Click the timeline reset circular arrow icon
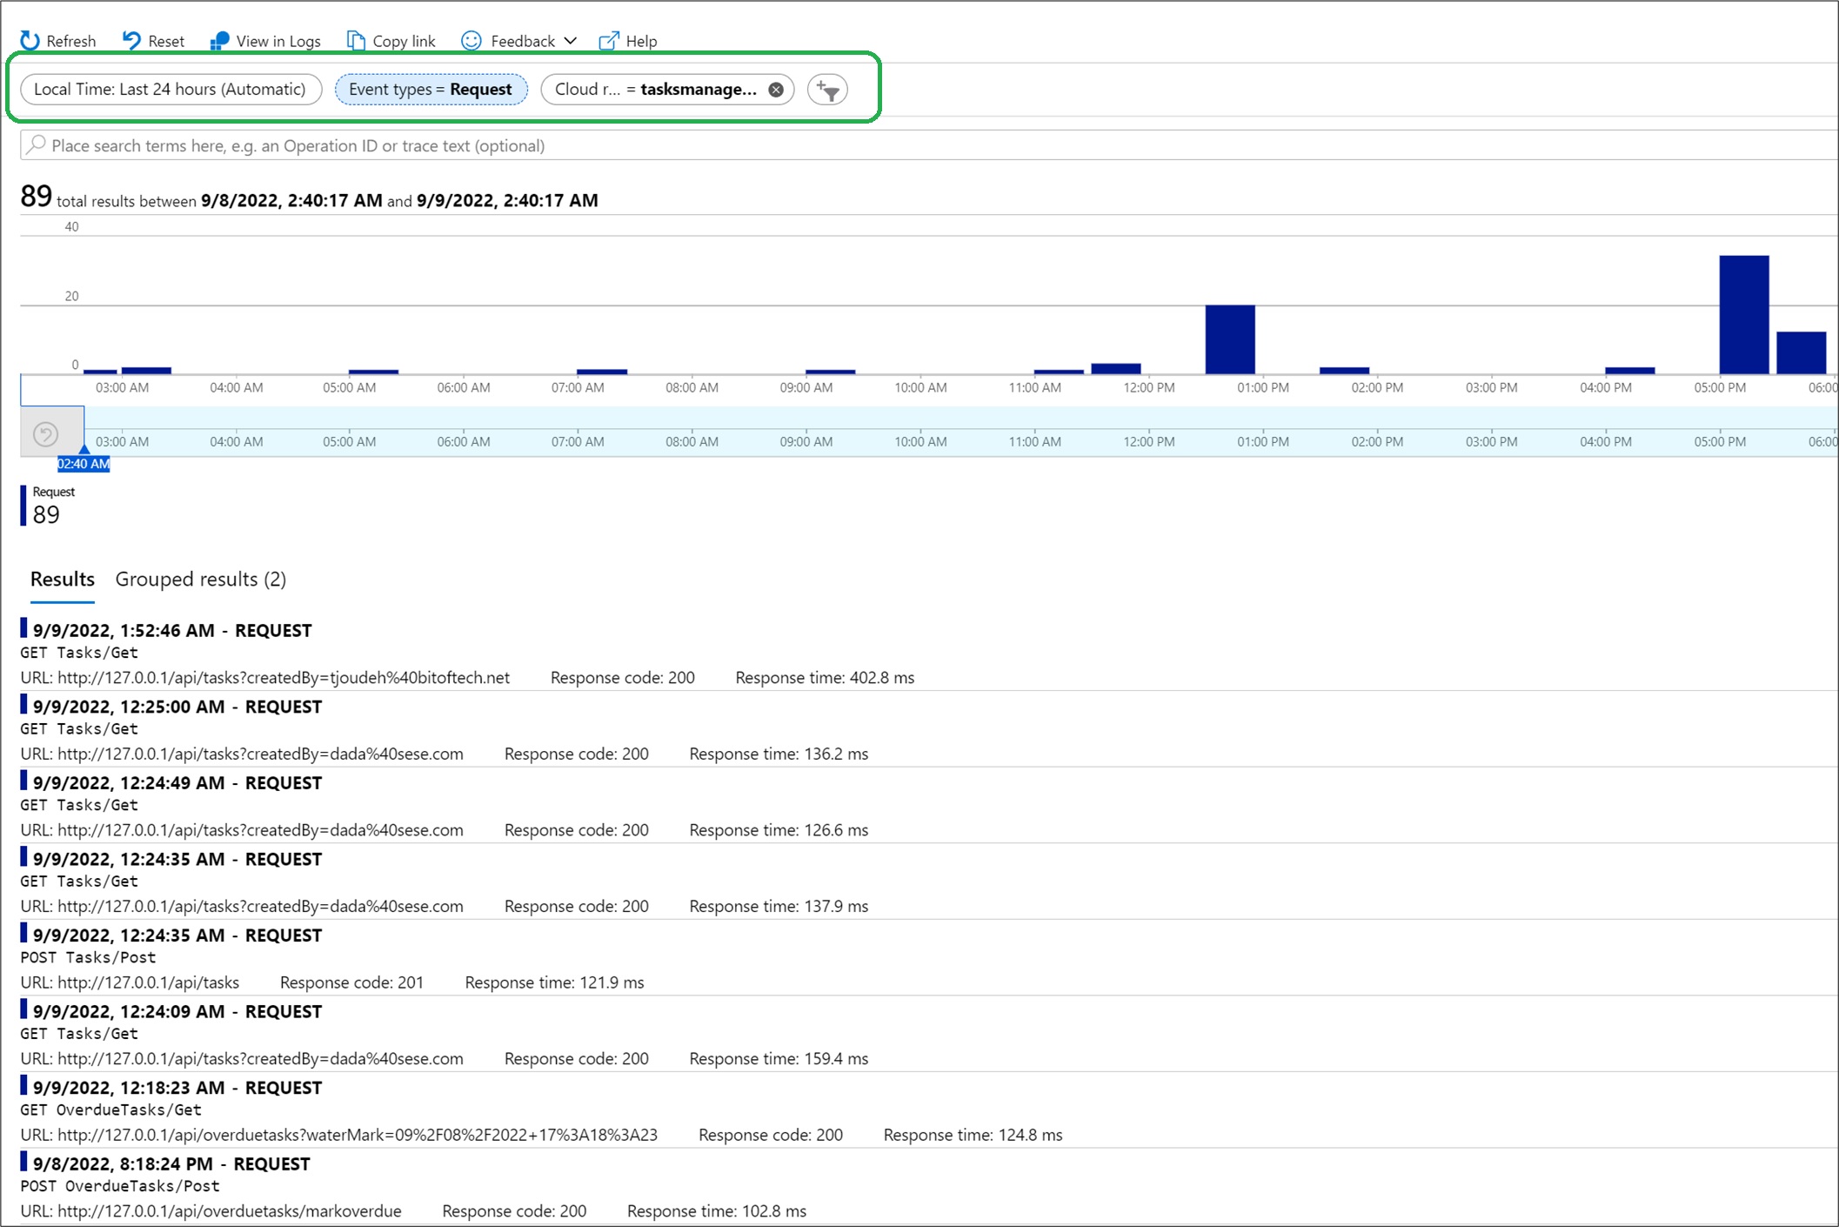Image resolution: width=1839 pixels, height=1227 pixels. (45, 433)
